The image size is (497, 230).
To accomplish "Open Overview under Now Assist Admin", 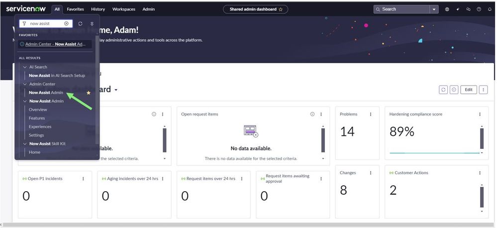I will tap(38, 110).
